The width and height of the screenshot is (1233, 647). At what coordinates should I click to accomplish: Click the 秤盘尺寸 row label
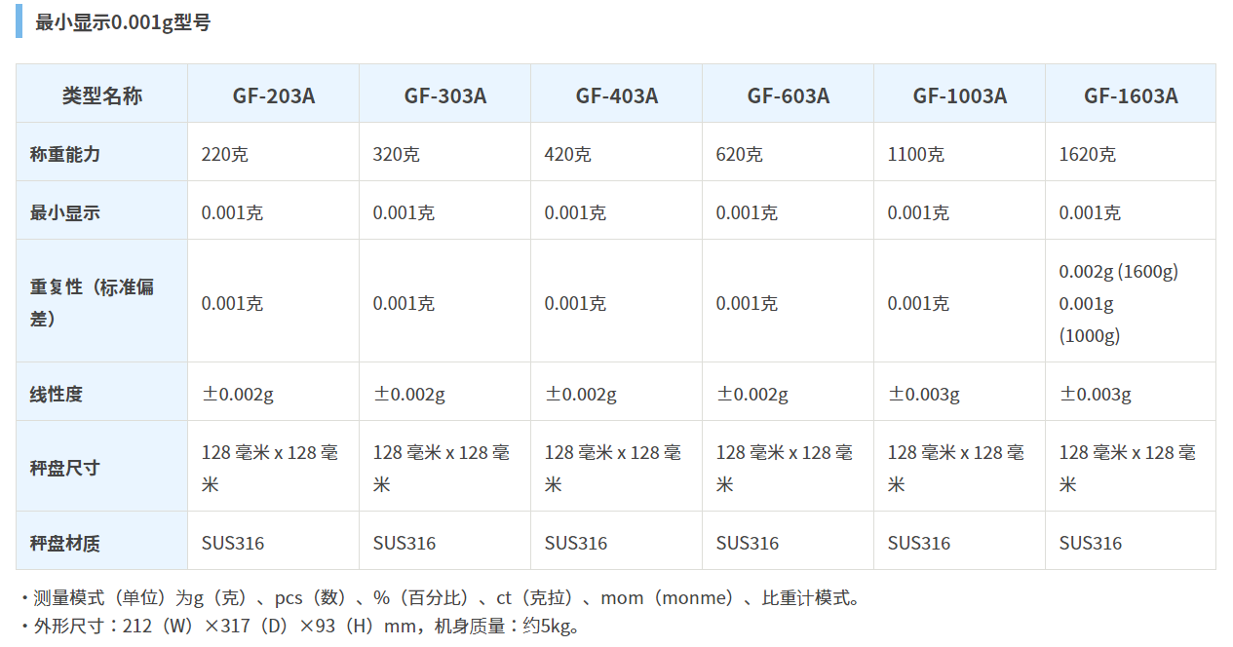coord(65,468)
